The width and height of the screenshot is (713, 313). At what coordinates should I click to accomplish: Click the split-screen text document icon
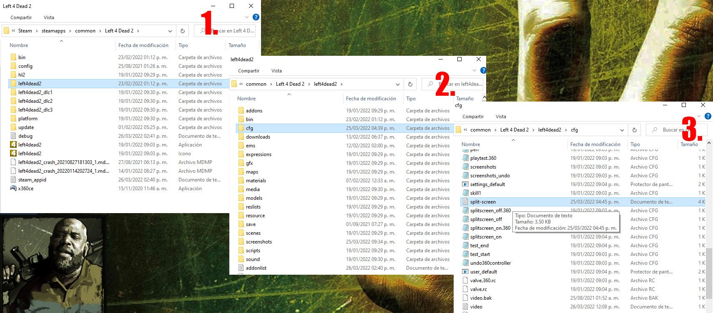pyautogui.click(x=465, y=202)
